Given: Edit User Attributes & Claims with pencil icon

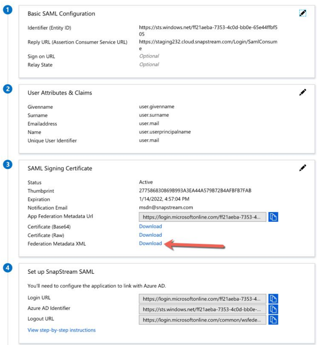Looking at the screenshot, I should [303, 92].
